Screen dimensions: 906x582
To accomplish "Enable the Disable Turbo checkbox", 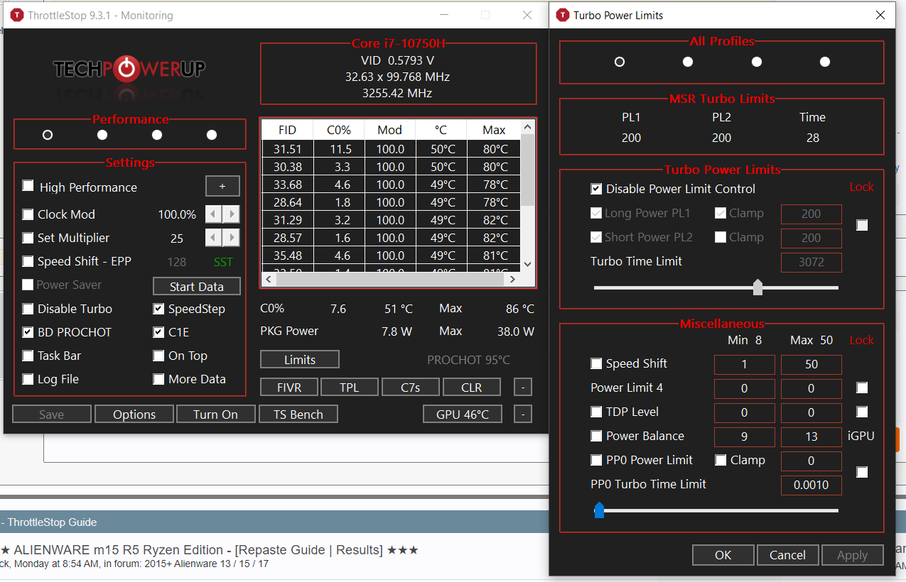I will point(28,309).
